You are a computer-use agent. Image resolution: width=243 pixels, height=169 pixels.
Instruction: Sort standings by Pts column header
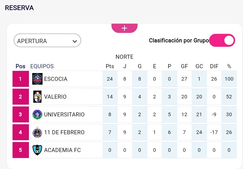point(110,66)
